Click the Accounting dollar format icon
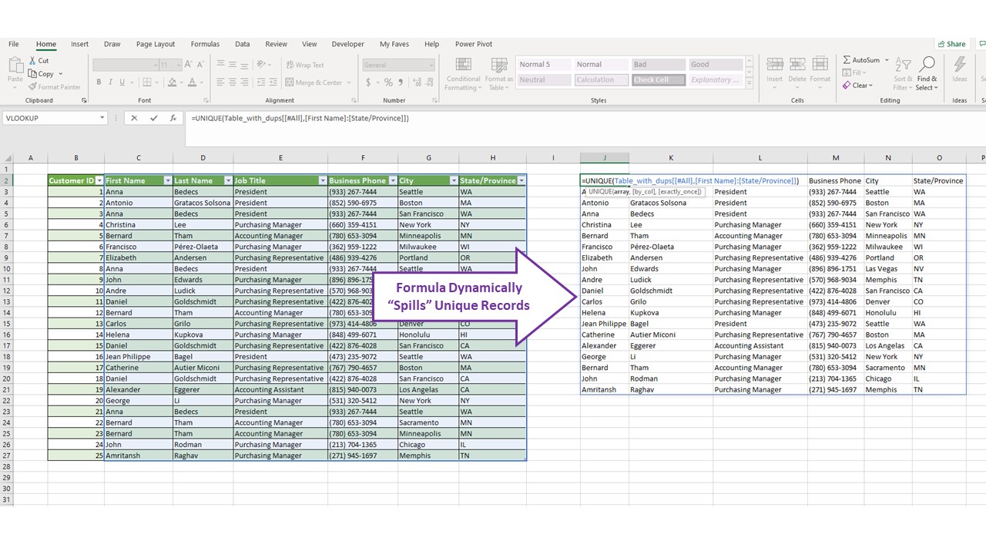The width and height of the screenshot is (986, 555). (x=370, y=82)
